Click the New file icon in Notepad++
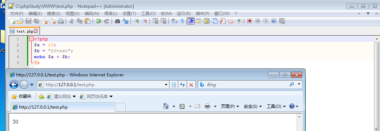380x131 pixels. tap(12, 21)
